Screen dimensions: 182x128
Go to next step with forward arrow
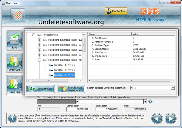point(170,119)
